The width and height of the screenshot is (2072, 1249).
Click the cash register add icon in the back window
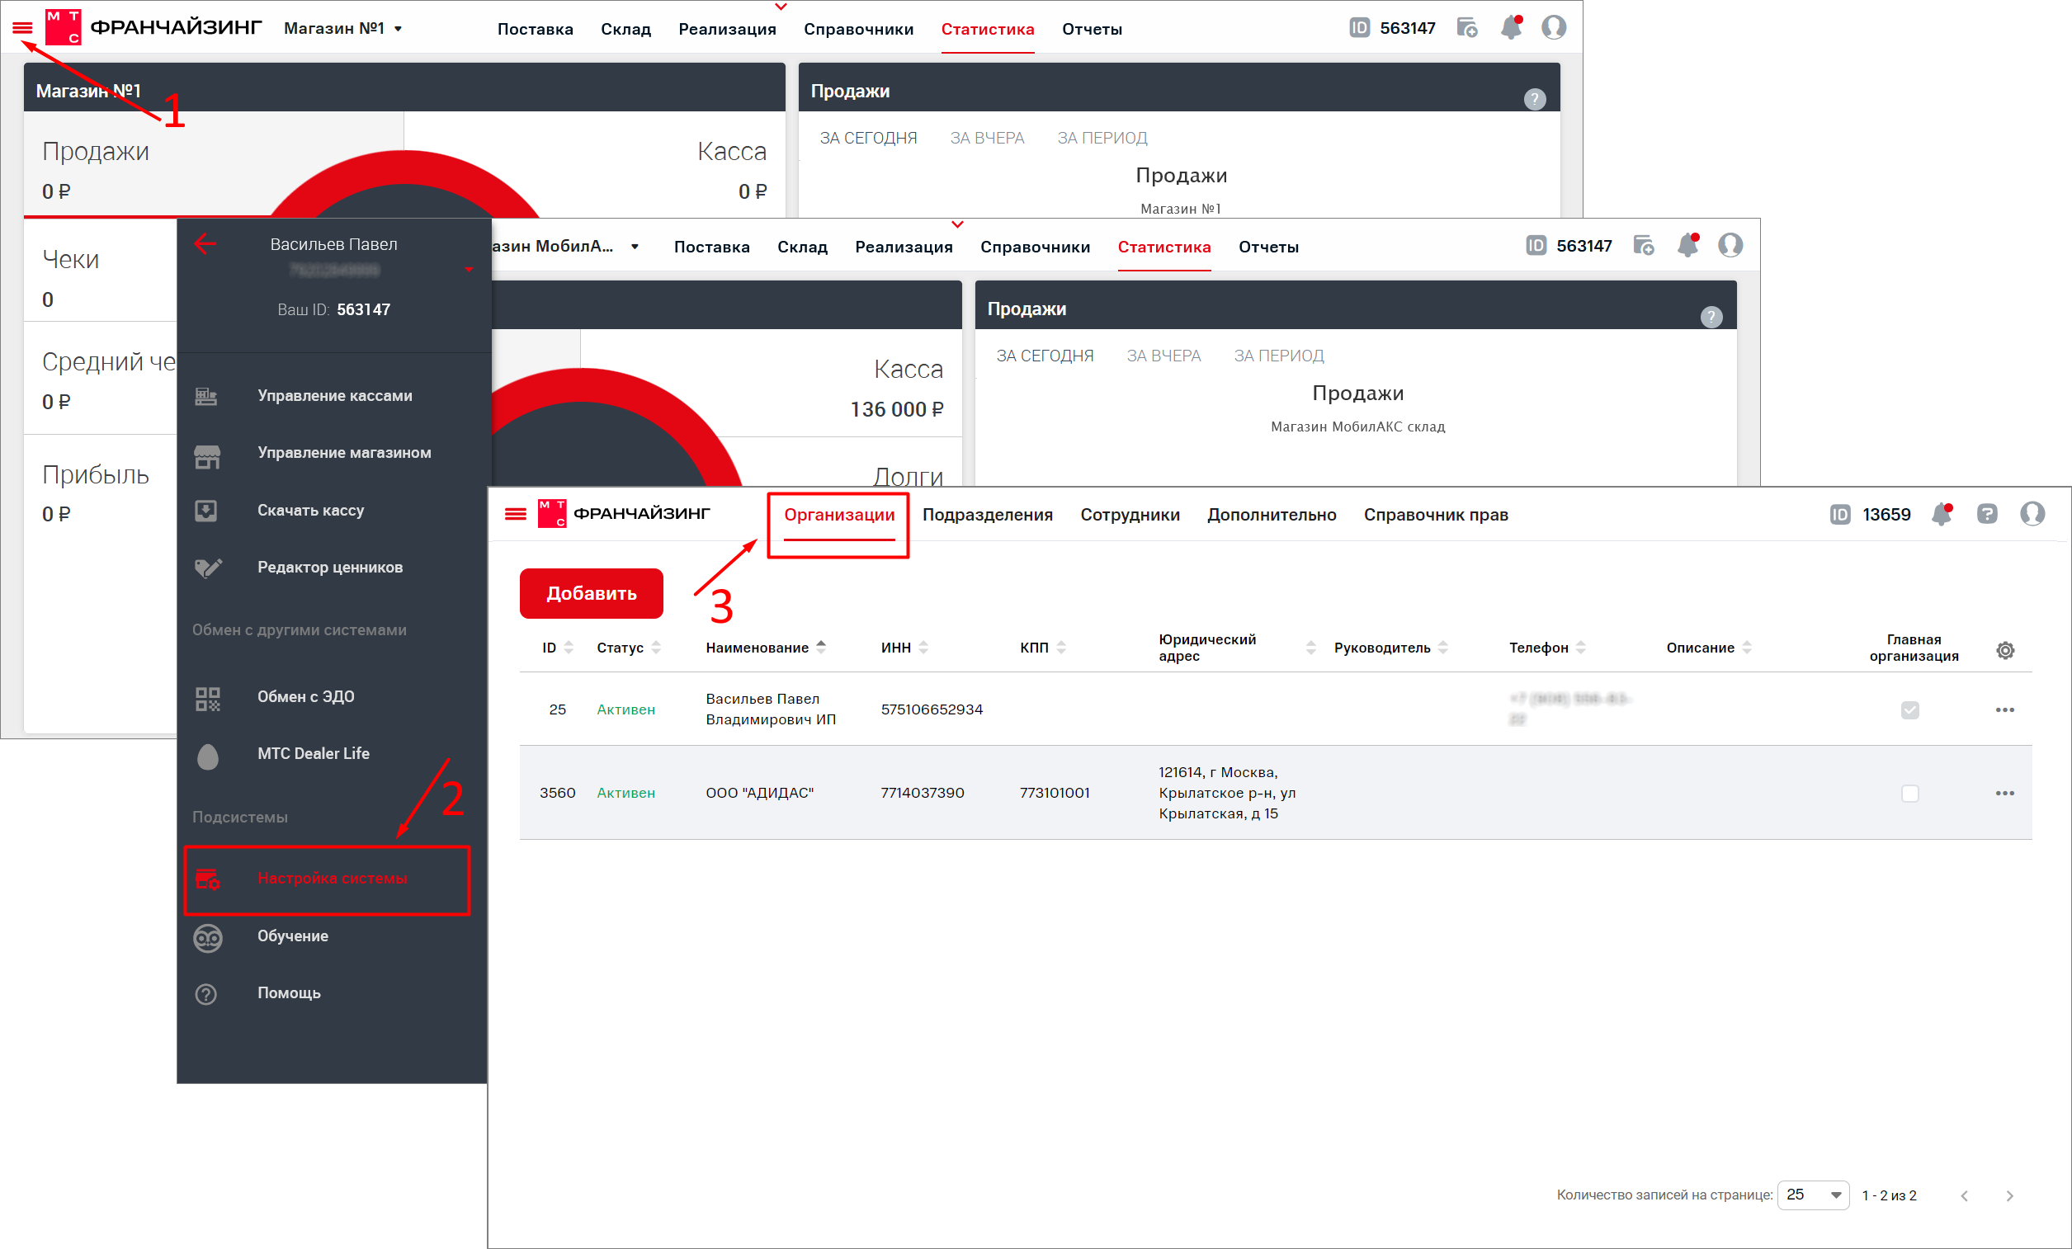click(x=1467, y=28)
